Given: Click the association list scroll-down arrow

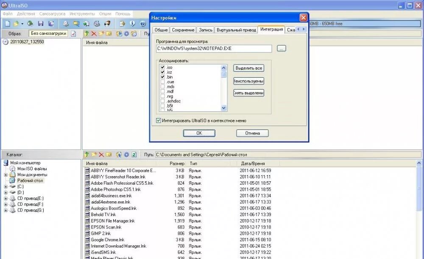Looking at the screenshot, I should point(223,108).
